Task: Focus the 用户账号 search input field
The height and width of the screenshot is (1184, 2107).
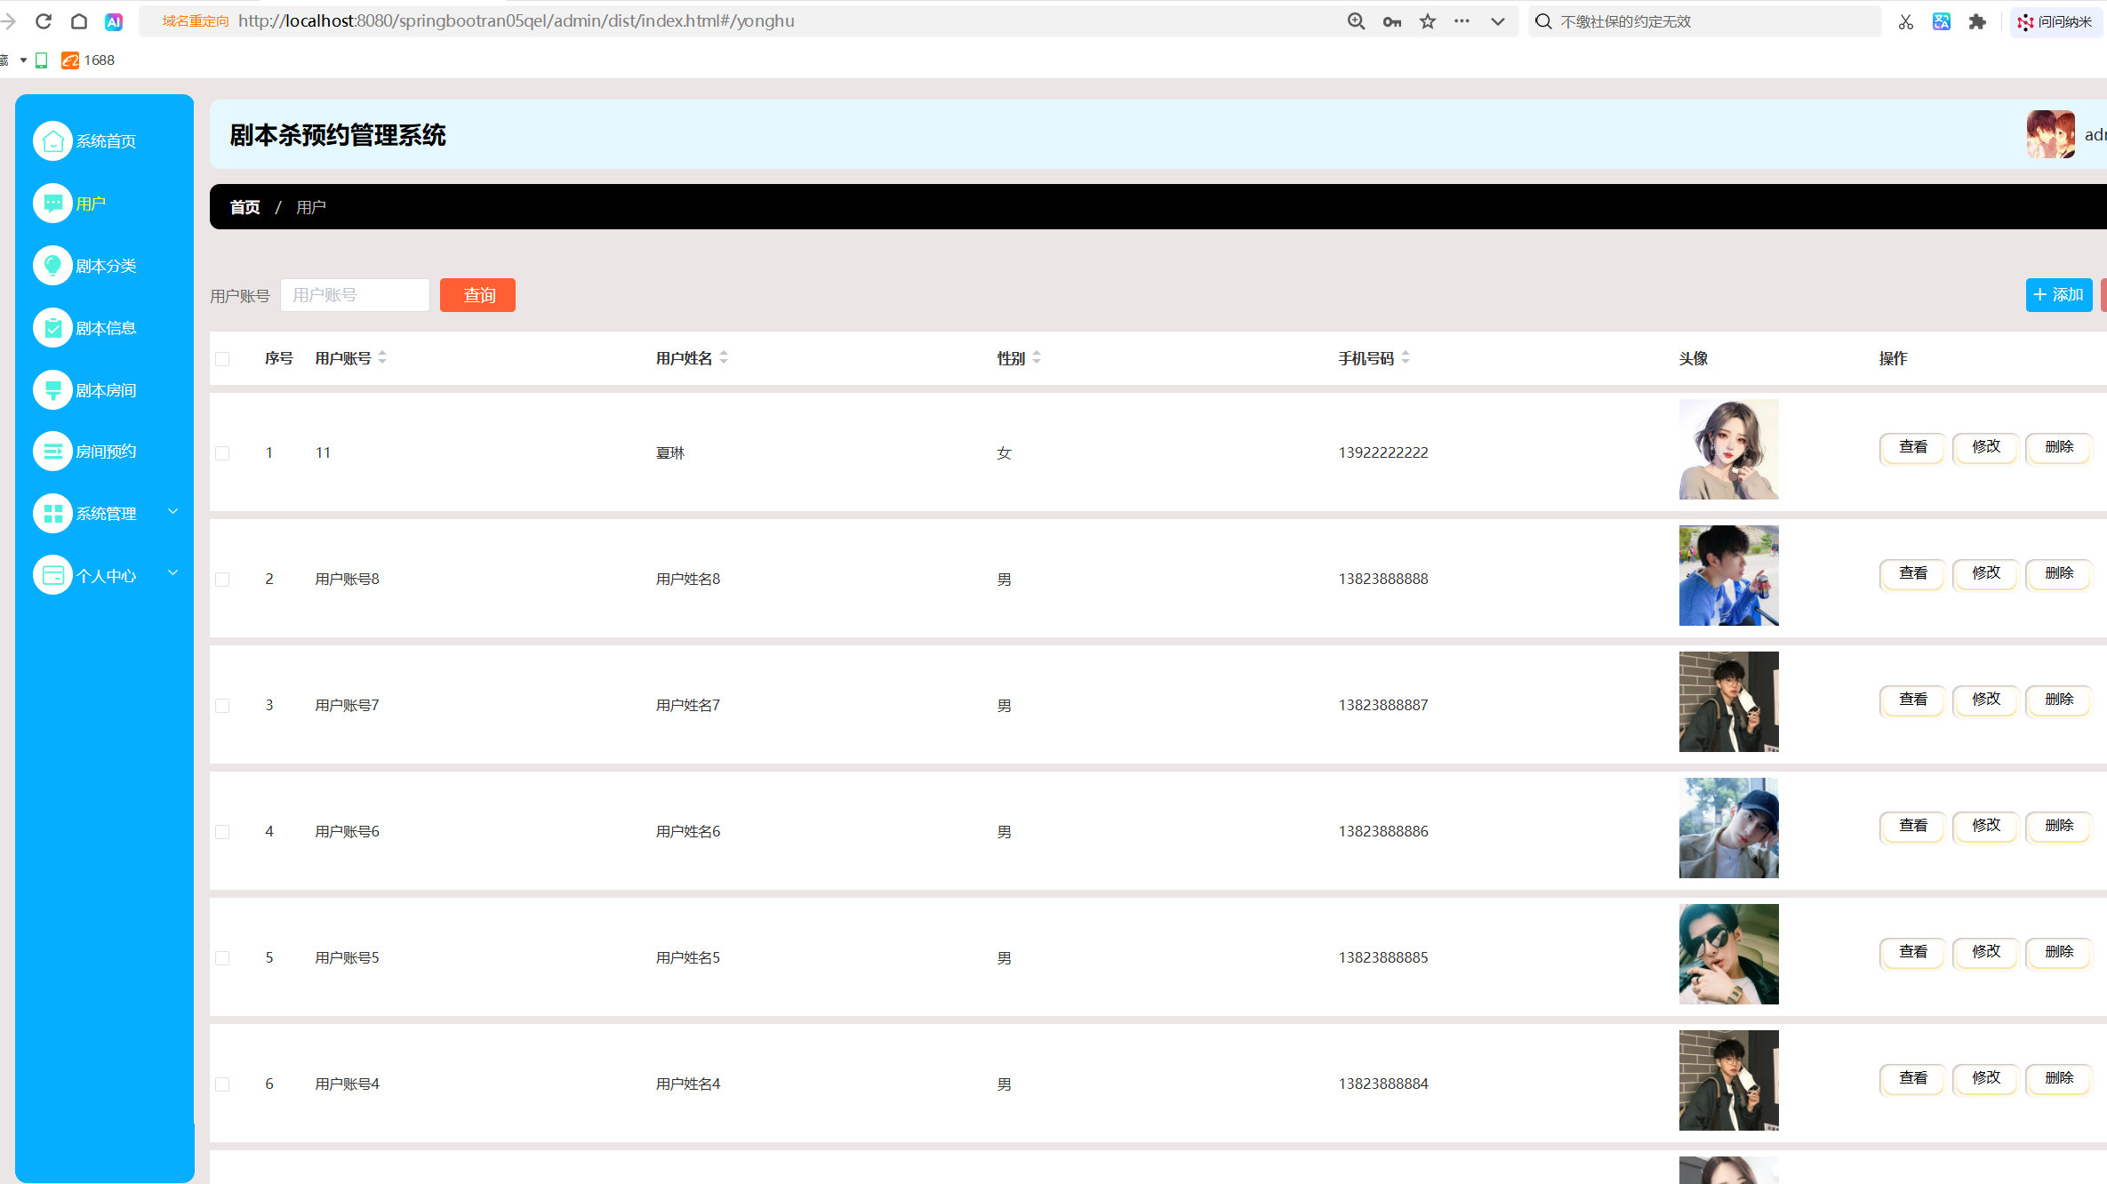Action: (x=355, y=295)
